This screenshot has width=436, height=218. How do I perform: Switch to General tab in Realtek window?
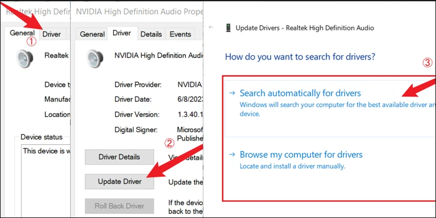(23, 34)
